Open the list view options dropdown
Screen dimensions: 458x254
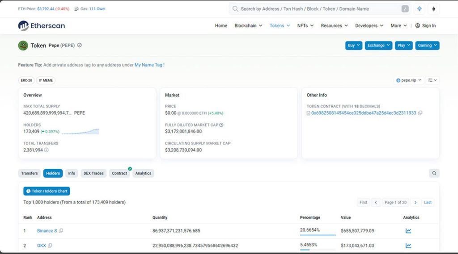[433, 80]
